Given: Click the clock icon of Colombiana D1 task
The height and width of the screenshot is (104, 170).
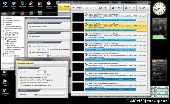Looking at the screenshot, I should 86,15.
